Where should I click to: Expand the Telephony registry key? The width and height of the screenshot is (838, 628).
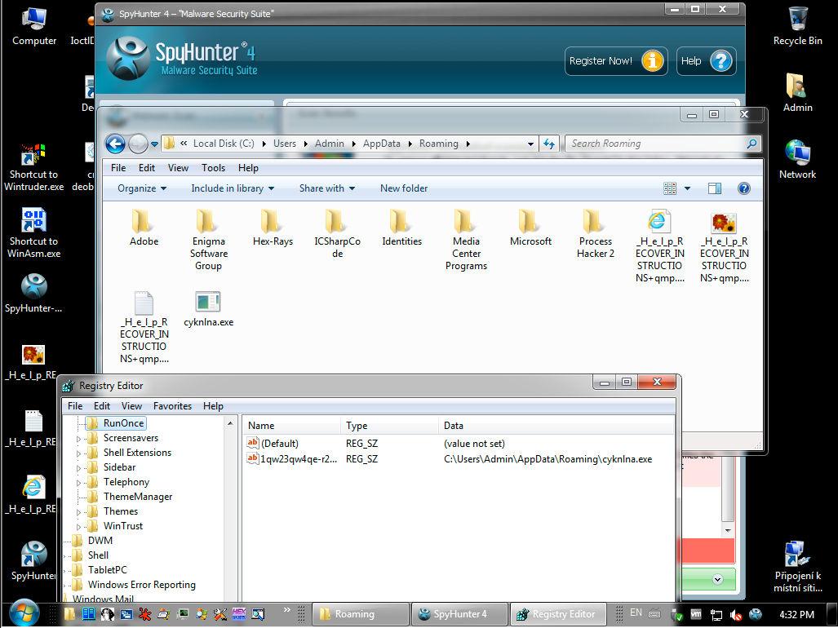(78, 482)
